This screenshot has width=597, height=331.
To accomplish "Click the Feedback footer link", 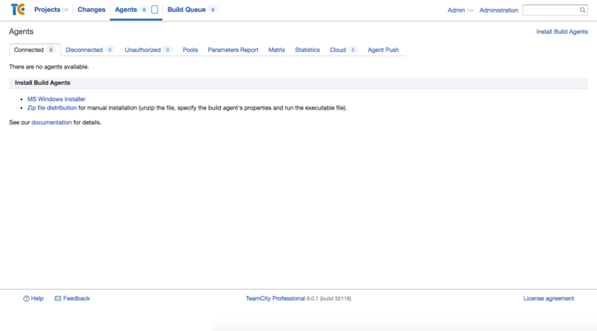I will click(77, 298).
